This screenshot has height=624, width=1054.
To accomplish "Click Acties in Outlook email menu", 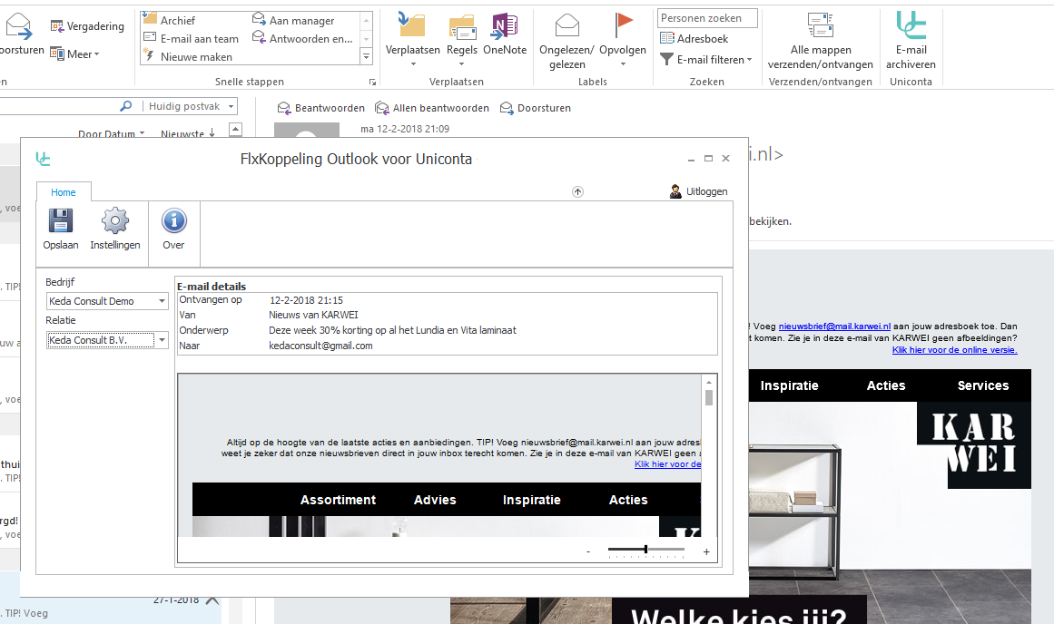I will click(x=886, y=385).
